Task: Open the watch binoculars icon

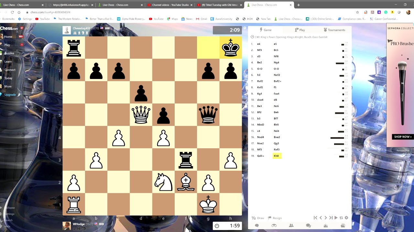Action: pos(274,226)
